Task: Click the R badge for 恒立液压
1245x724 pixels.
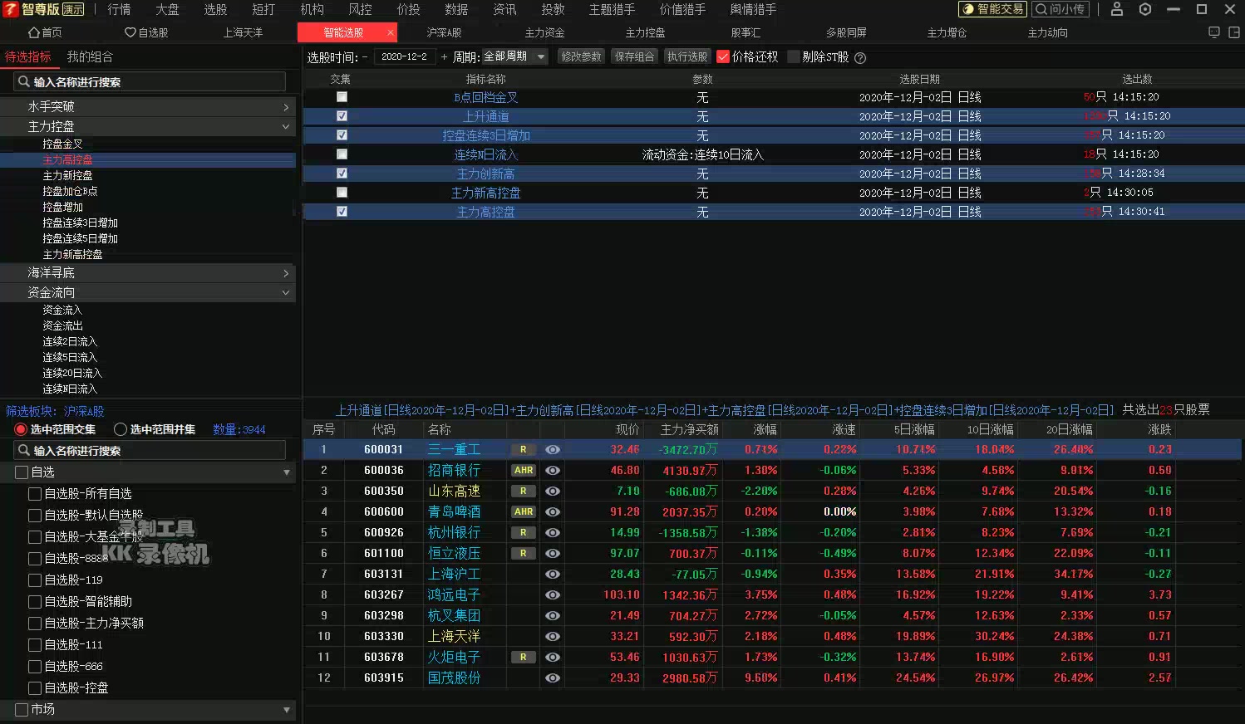Action: pyautogui.click(x=523, y=553)
